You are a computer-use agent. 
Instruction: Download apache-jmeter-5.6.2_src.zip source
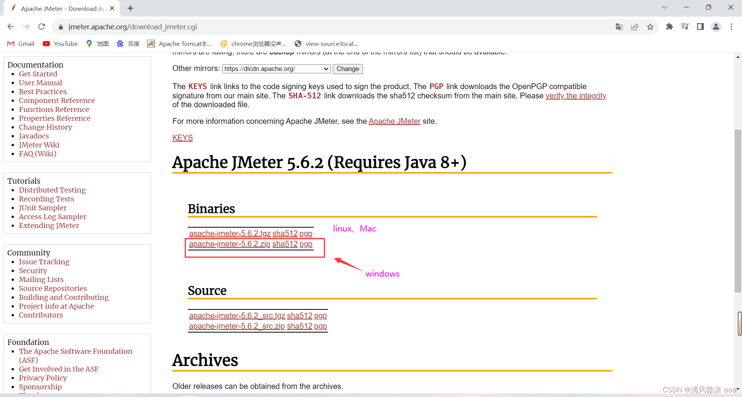[x=237, y=326]
